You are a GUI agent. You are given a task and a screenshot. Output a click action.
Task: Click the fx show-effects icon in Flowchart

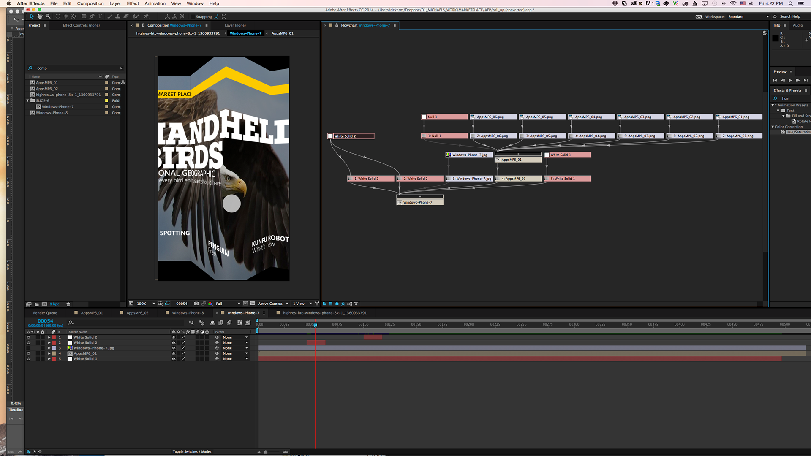click(x=343, y=304)
